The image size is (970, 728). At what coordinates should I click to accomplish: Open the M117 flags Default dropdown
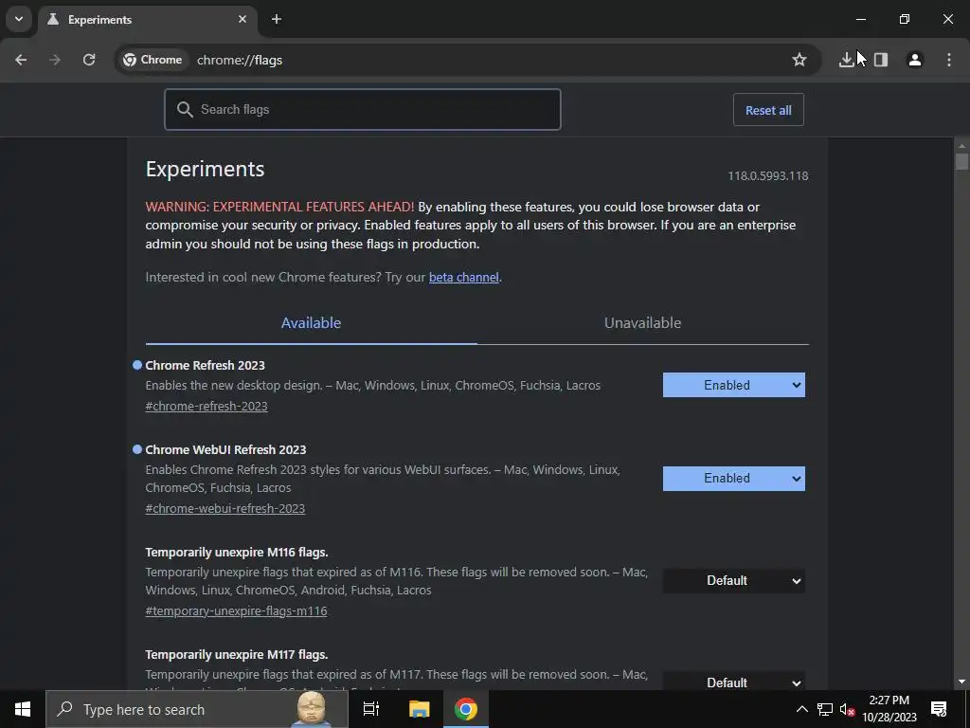(x=734, y=681)
